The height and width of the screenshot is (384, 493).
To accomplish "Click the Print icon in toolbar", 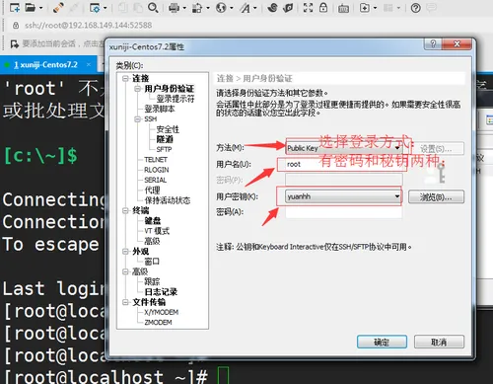I will pyautogui.click(x=174, y=8).
